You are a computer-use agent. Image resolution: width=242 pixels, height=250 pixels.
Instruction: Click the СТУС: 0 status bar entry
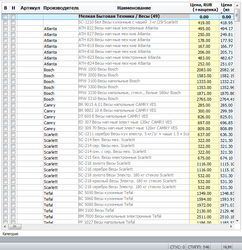pyautogui.click(x=177, y=247)
